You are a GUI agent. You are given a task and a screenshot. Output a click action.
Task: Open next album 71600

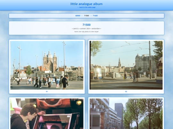[95, 16]
